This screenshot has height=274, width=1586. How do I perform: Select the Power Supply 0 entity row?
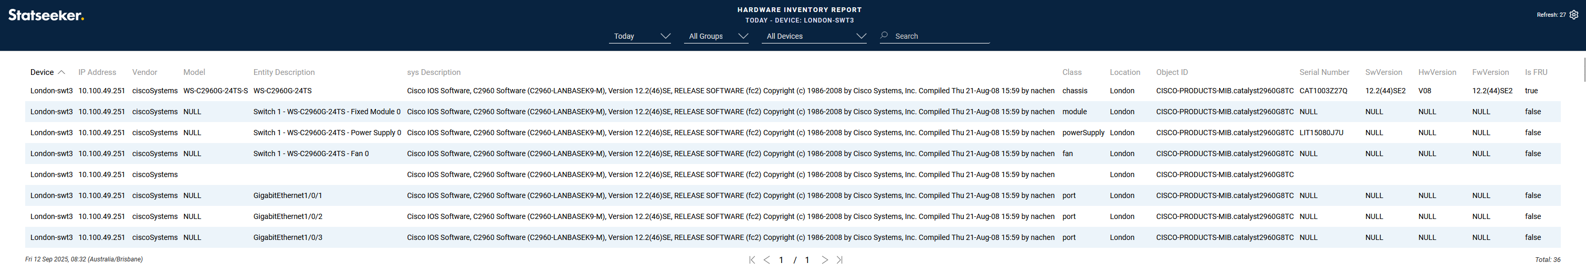click(x=327, y=133)
